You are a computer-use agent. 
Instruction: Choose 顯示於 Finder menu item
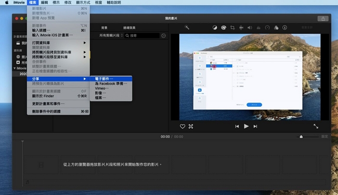(58, 96)
